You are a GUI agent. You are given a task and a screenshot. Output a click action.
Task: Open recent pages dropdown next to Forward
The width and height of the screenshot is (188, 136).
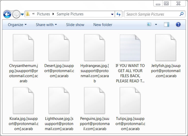coord(22,15)
